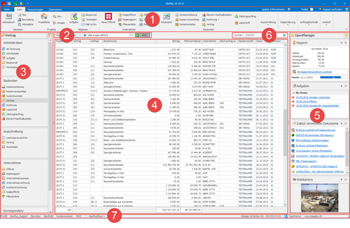Open the Adressbuch ribbon icon

(x=9, y=19)
